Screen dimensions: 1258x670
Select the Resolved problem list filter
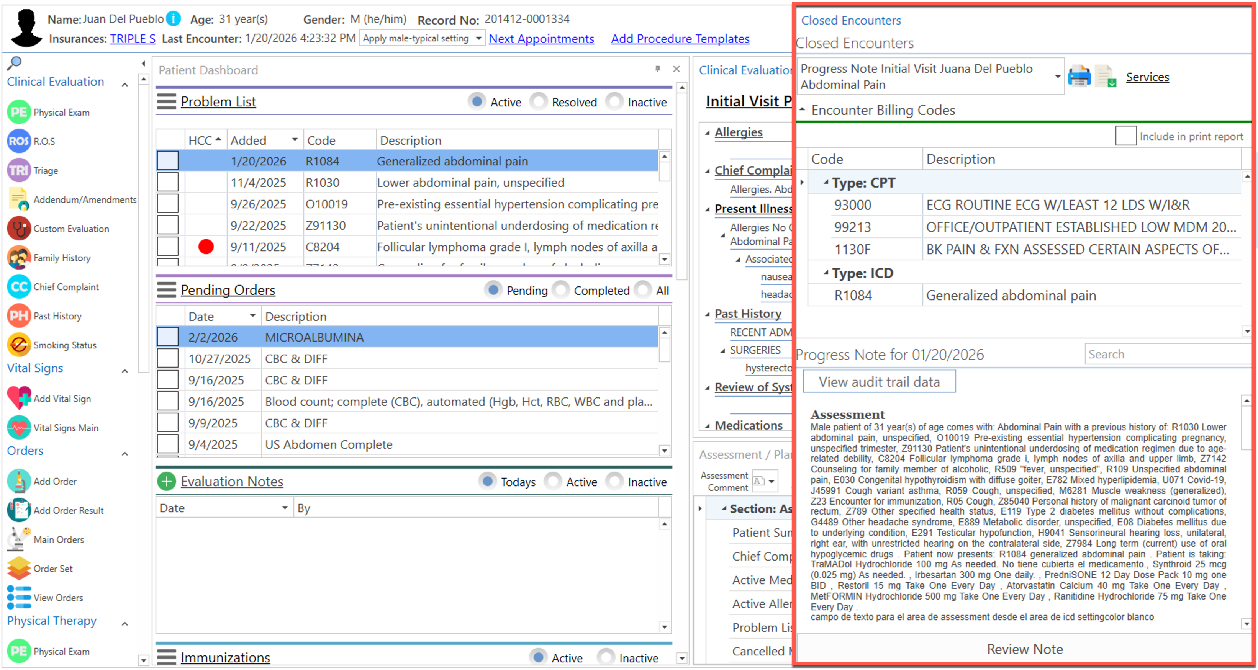tap(539, 101)
